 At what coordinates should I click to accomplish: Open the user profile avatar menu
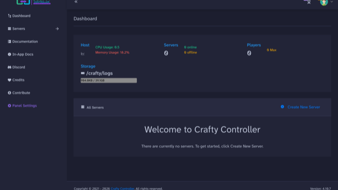tap(324, 2)
